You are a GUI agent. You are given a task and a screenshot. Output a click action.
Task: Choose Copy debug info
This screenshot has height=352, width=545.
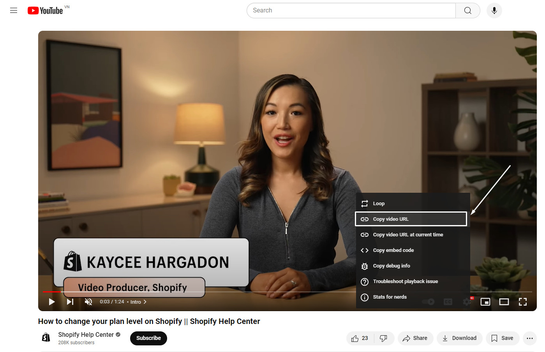(x=413, y=266)
